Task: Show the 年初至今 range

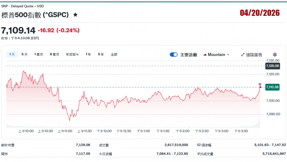Action: 72,54
